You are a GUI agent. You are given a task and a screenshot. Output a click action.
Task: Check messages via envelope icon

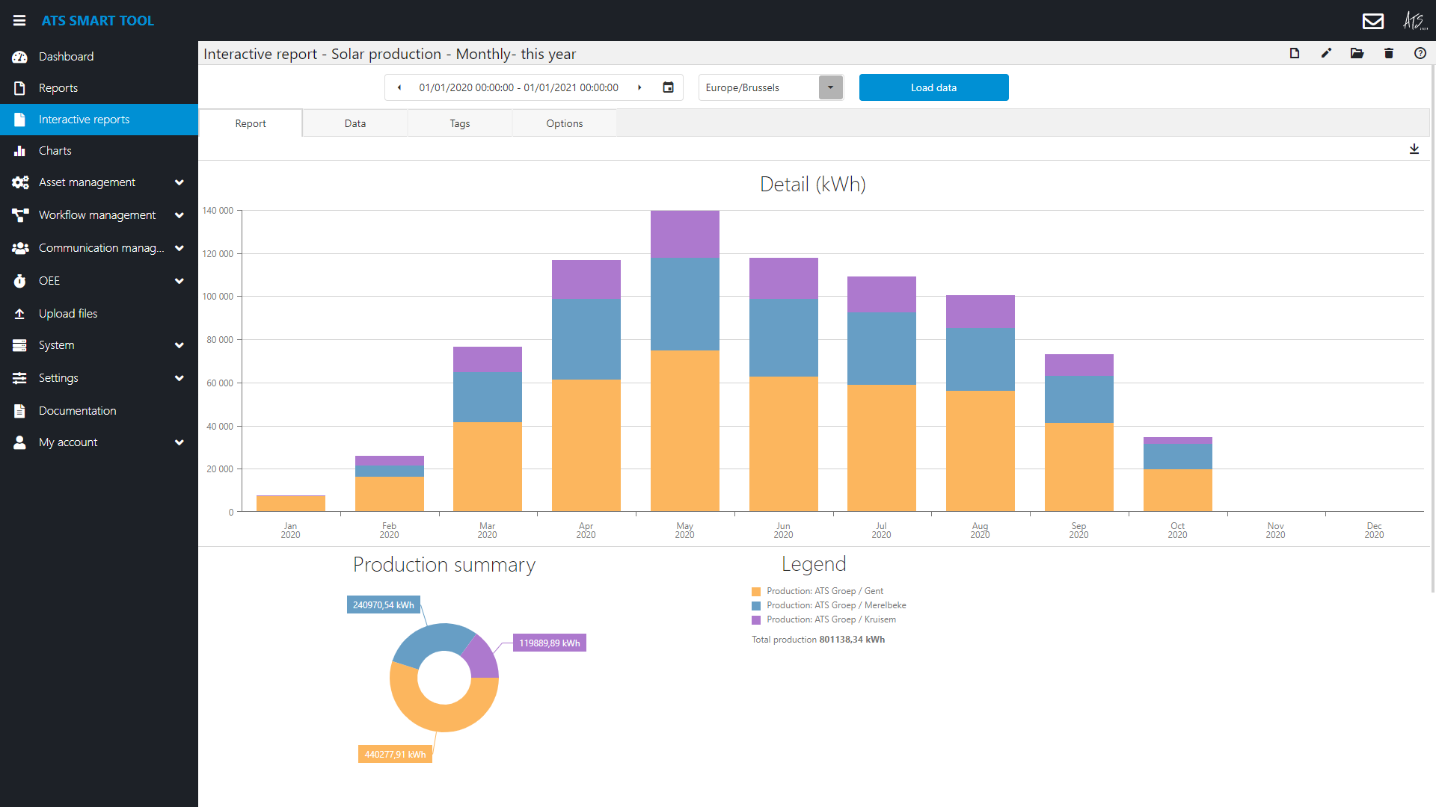click(1374, 21)
